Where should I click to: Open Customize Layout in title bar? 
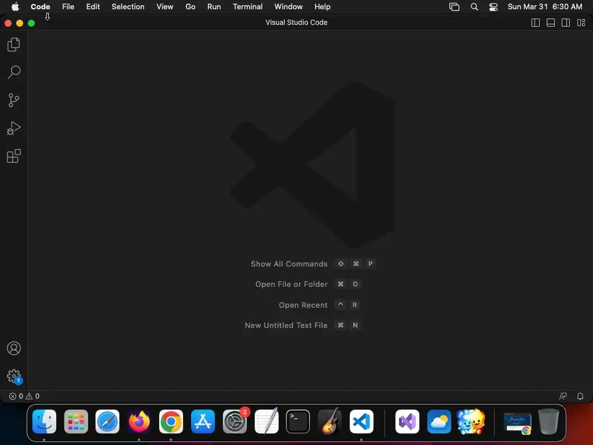click(581, 23)
